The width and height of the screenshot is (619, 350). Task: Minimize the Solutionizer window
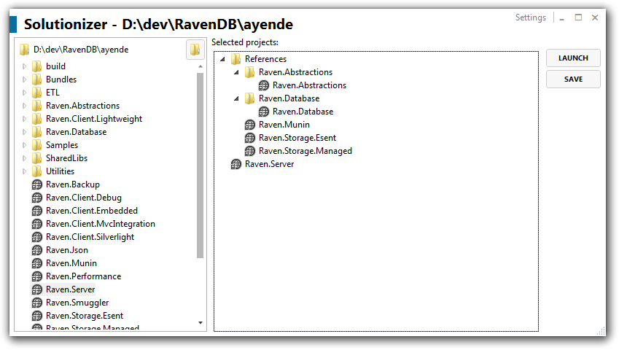561,18
